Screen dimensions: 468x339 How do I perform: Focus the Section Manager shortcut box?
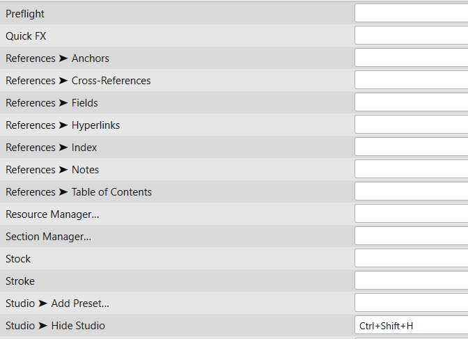pos(411,236)
